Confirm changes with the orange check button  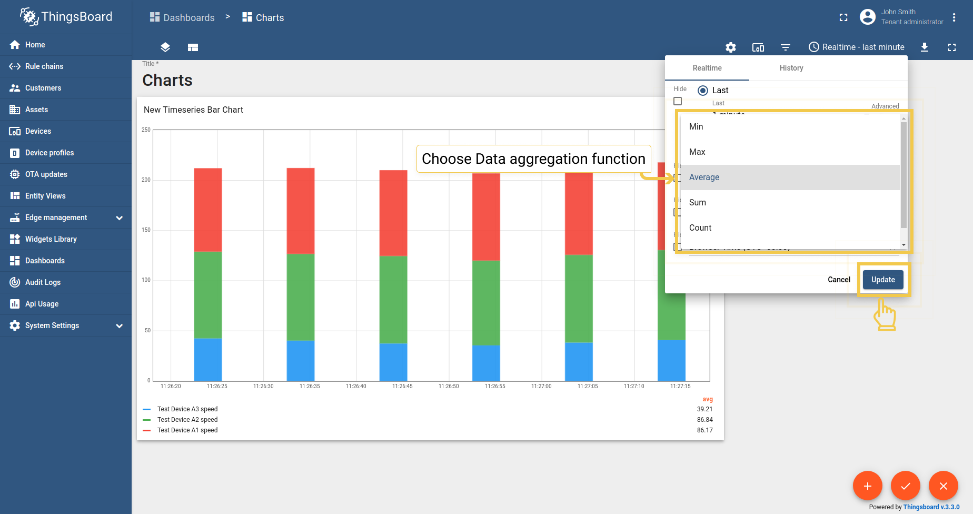coord(906,486)
